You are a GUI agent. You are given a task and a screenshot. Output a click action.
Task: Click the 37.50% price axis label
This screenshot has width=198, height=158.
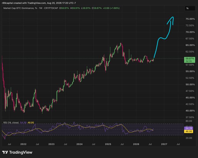click(x=190, y=117)
